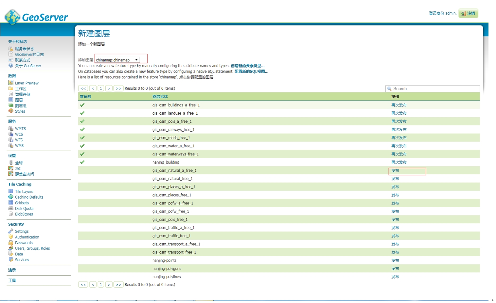This screenshot has height=303, width=496.
Task: Sort table by 图层名称 column header
Action: click(160, 97)
